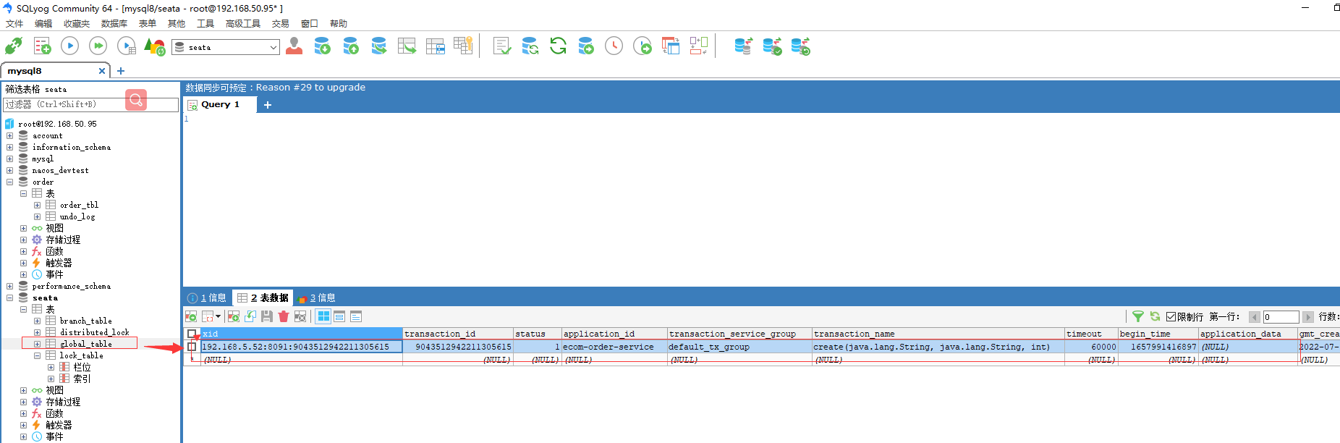The width and height of the screenshot is (1340, 443).
Task: Add a new query tab with plus button
Action: (x=268, y=105)
